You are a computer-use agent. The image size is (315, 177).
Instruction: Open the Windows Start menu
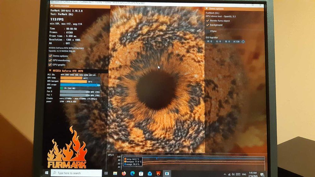(47, 173)
